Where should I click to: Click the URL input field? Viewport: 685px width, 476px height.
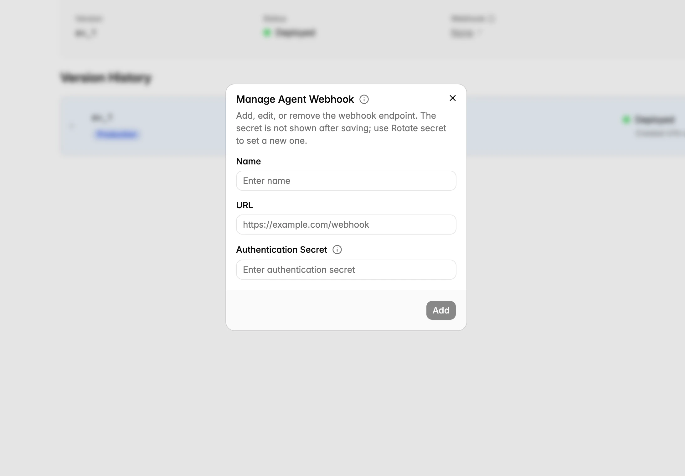pyautogui.click(x=346, y=225)
